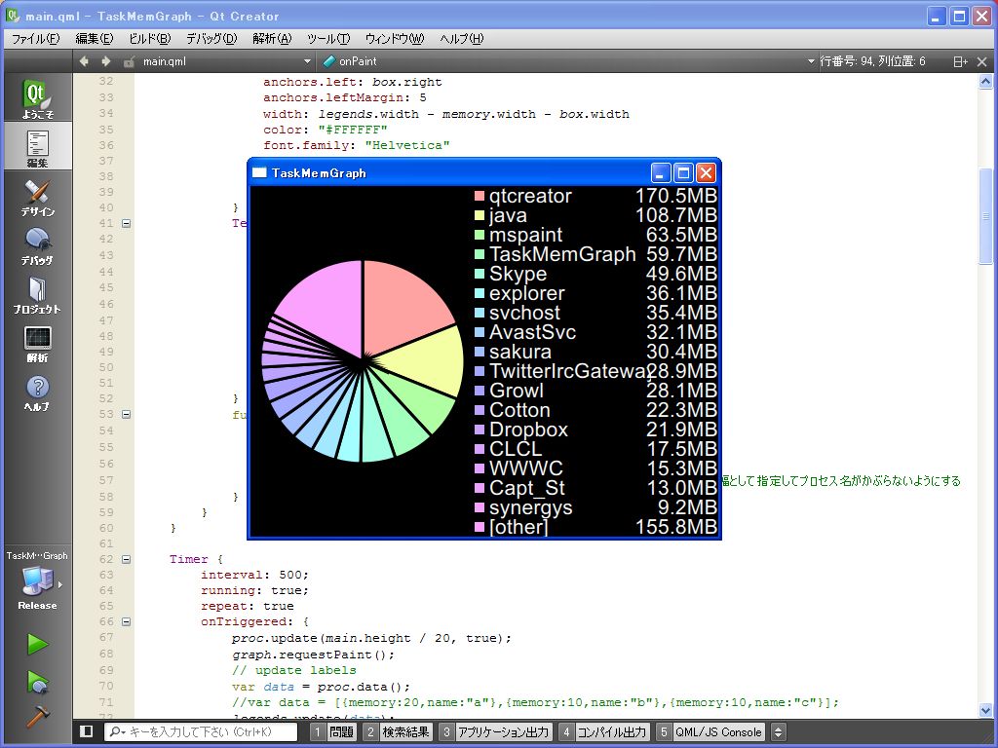Click the TaskMemGraph window title bar

coord(448,173)
